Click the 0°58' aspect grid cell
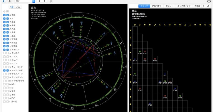 (x=140, y=52)
